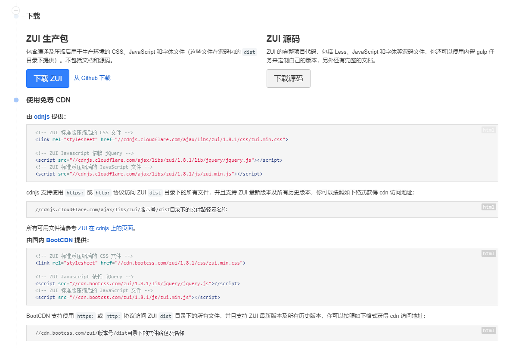
Task: Open the BootCDN link in the provider heading
Action: point(59,240)
